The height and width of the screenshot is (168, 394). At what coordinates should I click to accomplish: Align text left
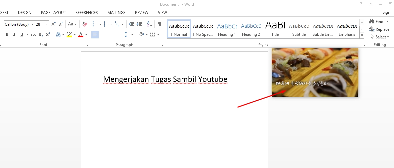coord(95,34)
